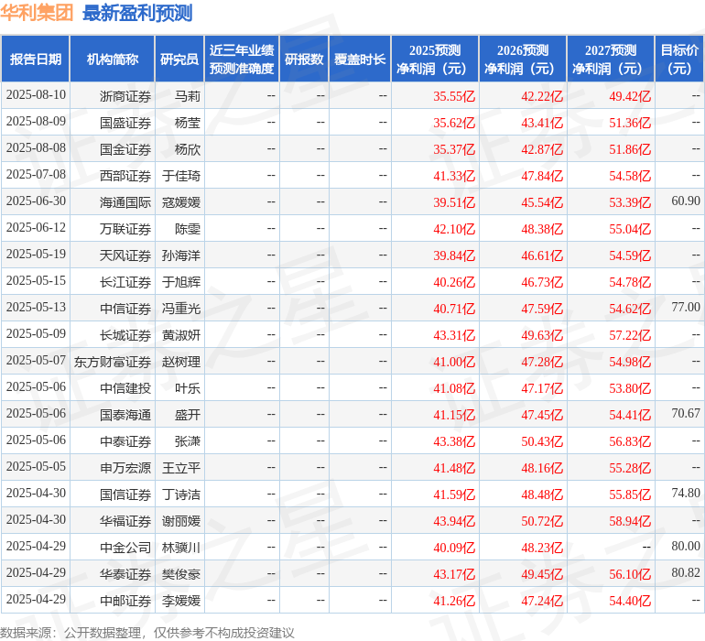Click the 研究员 column header
This screenshot has width=705, height=641.
click(179, 60)
